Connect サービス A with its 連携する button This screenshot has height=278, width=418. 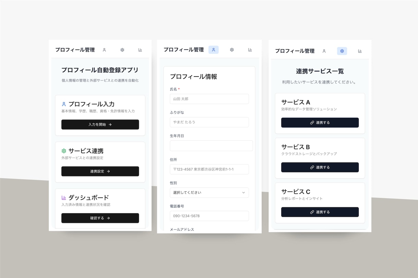pyautogui.click(x=320, y=122)
